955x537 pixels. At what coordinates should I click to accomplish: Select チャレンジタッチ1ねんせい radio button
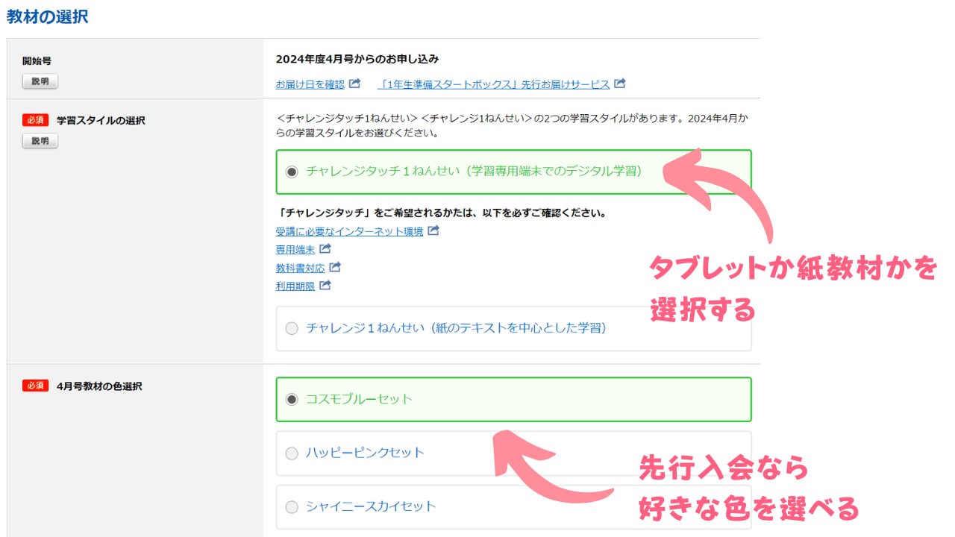point(292,172)
